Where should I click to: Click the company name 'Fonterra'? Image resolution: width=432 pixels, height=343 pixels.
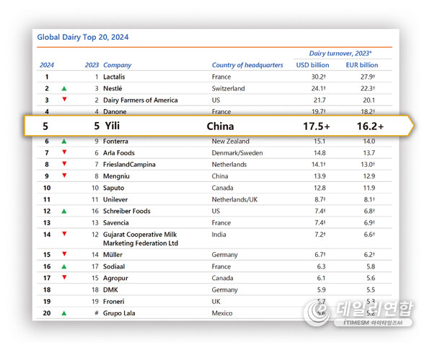tap(115, 142)
